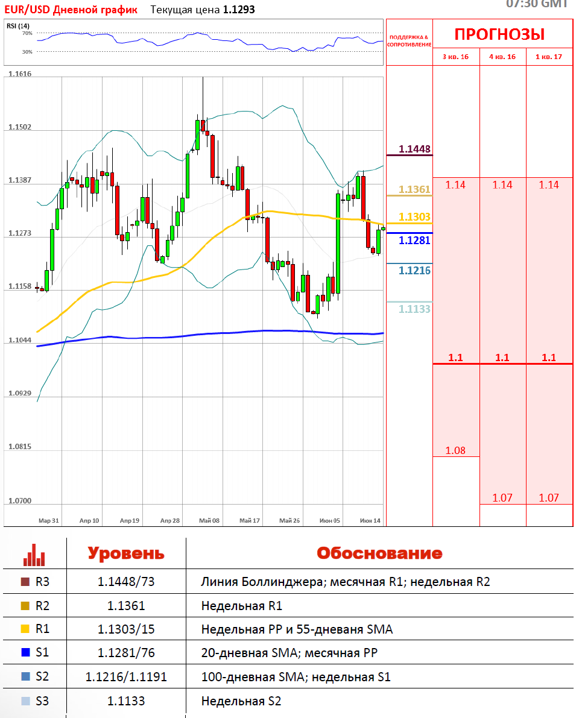Click the 1.1044 price axis label

20,340
